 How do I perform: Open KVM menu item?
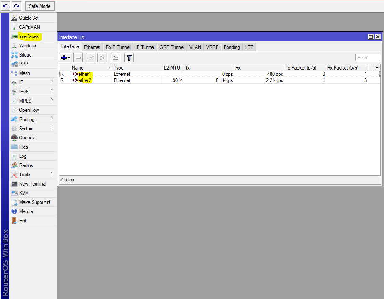(33, 193)
